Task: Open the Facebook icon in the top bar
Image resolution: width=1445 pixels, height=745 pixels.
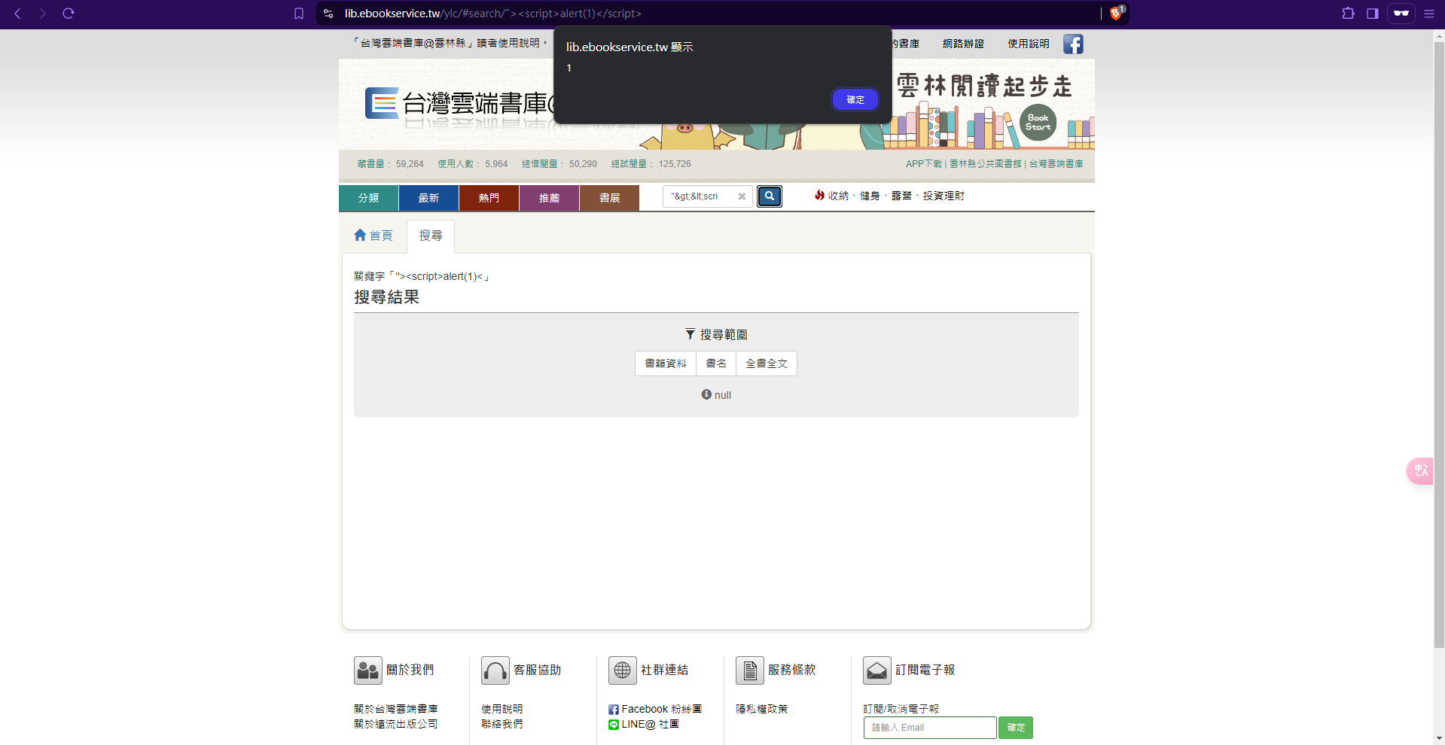Action: (1073, 44)
